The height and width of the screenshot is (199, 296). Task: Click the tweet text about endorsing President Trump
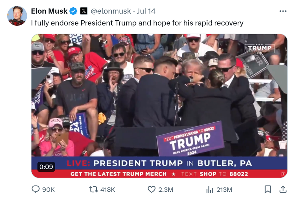coord(137,23)
